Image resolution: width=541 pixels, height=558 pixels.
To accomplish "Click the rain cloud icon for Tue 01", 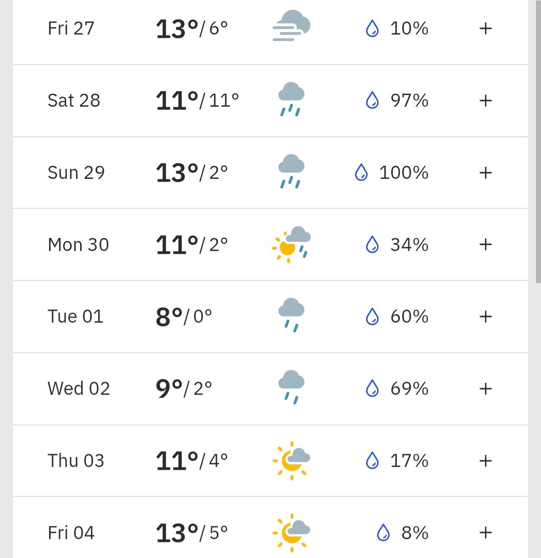I will [x=291, y=315].
